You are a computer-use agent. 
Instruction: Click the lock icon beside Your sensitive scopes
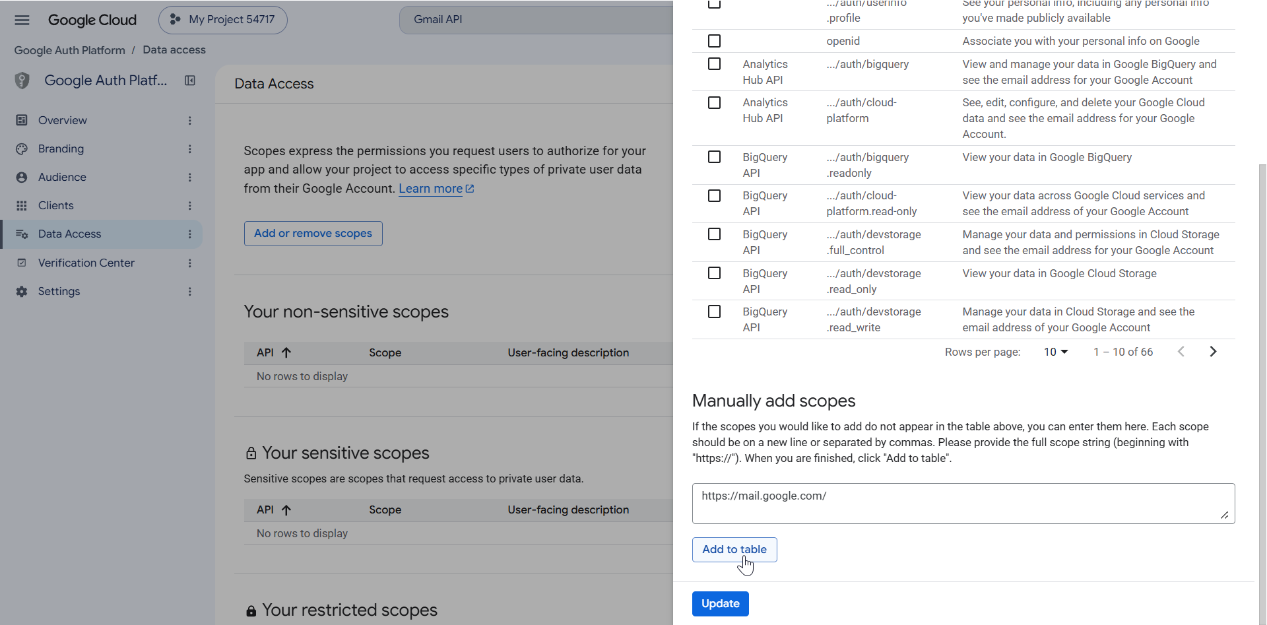click(x=251, y=453)
